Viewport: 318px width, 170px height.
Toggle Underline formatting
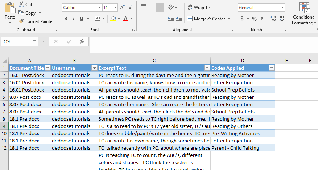82,19
